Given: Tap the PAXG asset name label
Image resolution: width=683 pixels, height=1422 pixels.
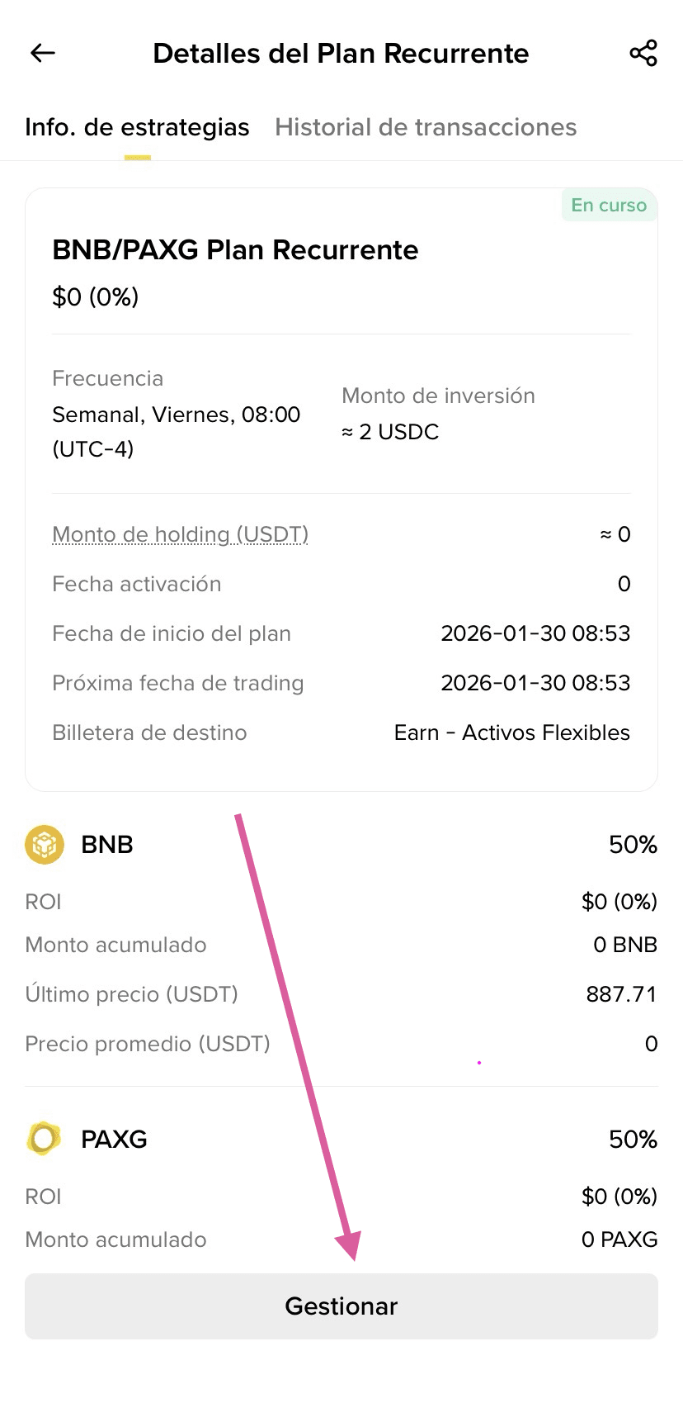Looking at the screenshot, I should point(114,1140).
